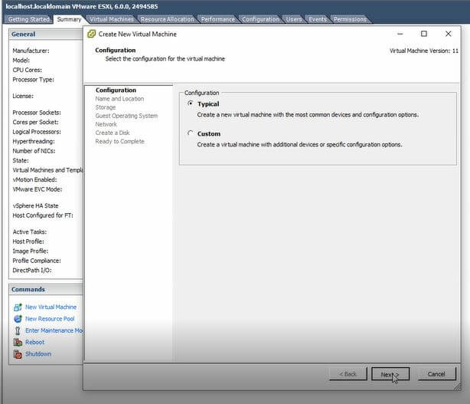The image size is (470, 404).
Task: Click the Manufacturer: label in General panel
Action: click(x=31, y=51)
